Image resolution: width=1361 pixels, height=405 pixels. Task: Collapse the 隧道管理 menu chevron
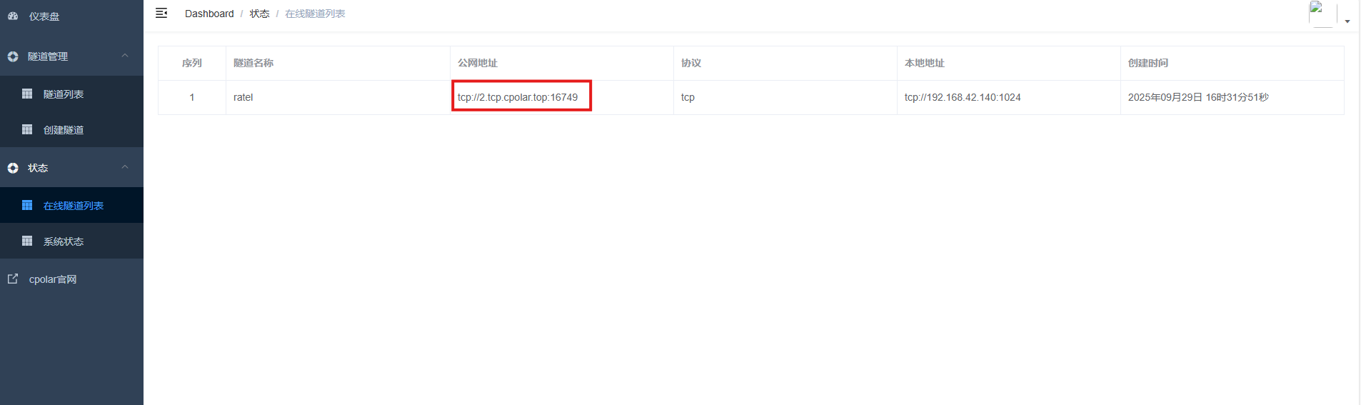(x=125, y=56)
